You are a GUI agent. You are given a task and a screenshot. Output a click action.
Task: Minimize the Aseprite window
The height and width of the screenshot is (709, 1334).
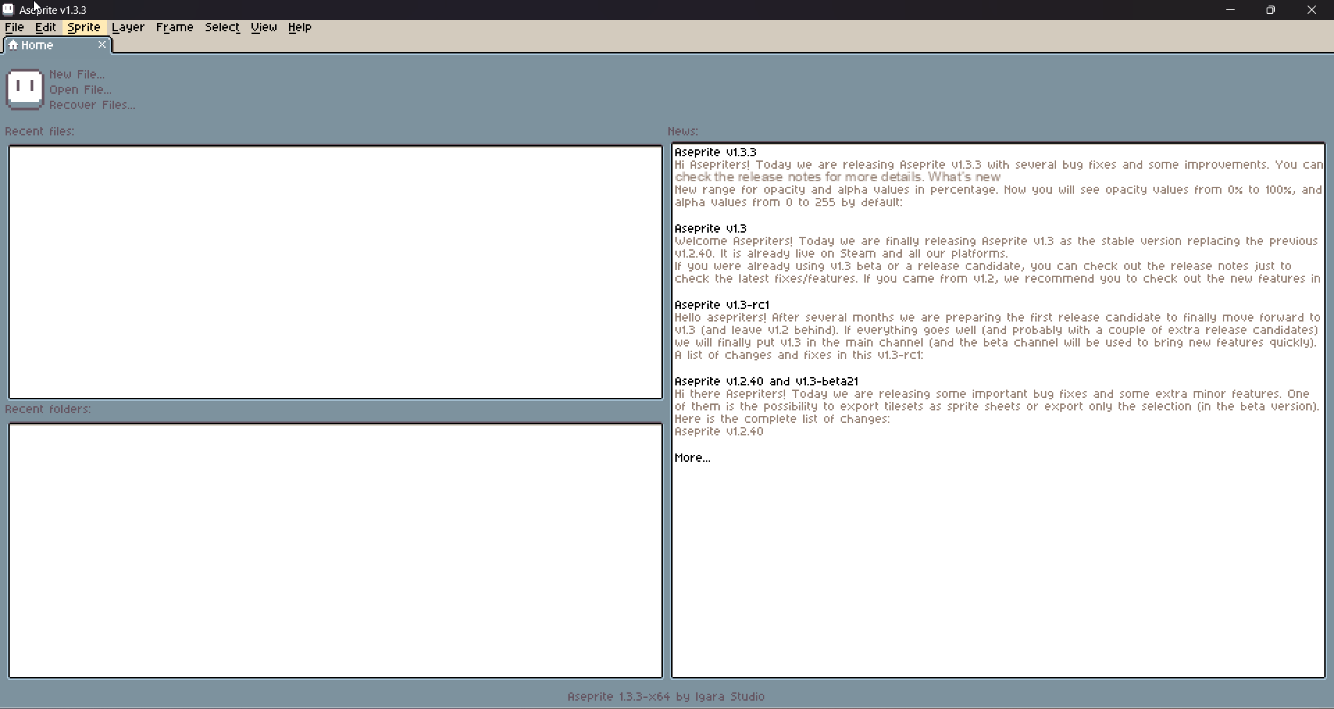pyautogui.click(x=1230, y=10)
